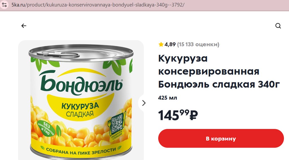Click the Собрана на пике зрелости banner
Screen dimensions: 289x160
(81, 151)
